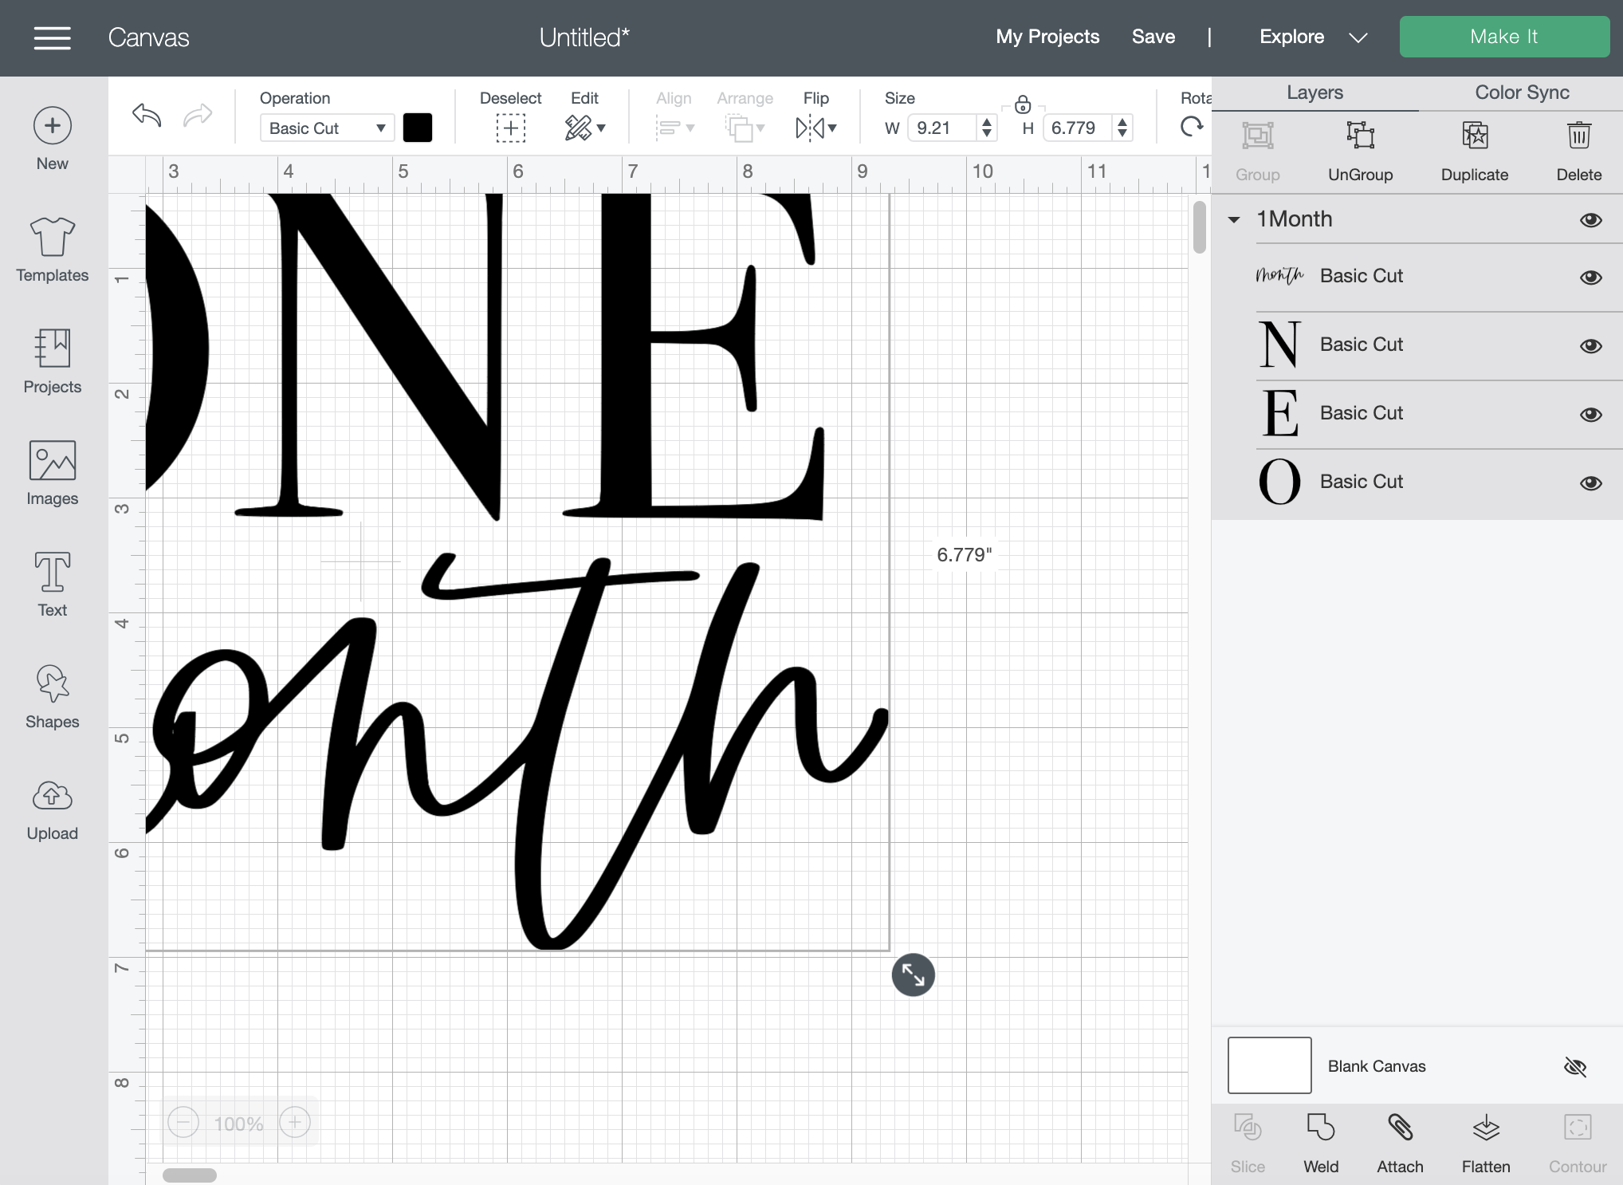1623x1185 pixels.
Task: Toggle visibility of the 1Month group
Action: tap(1590, 220)
